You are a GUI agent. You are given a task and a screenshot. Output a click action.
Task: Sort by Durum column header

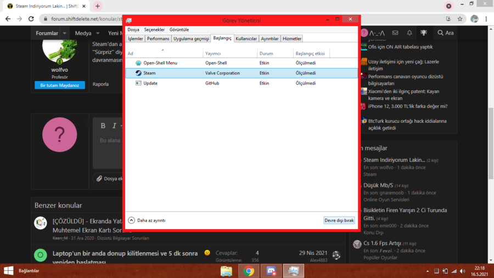tap(275, 53)
